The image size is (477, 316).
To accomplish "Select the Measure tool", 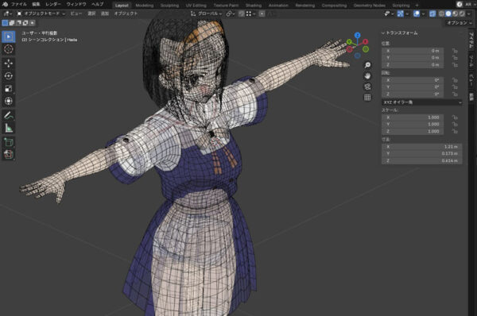I will point(9,128).
